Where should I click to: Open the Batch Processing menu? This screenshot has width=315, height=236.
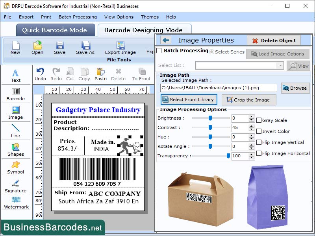click(x=78, y=17)
